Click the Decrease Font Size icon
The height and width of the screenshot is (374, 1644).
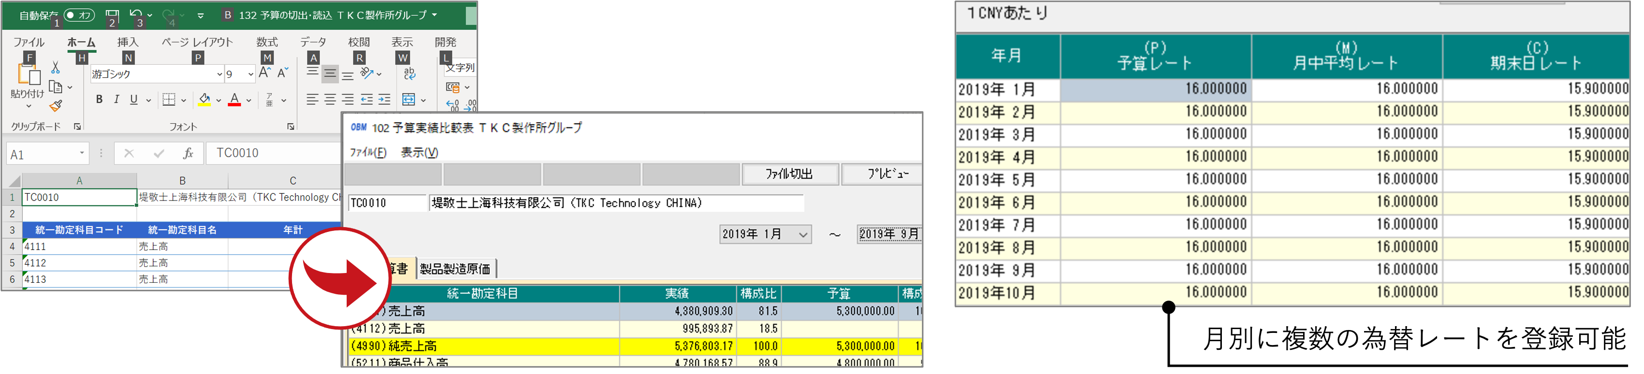pyautogui.click(x=283, y=73)
